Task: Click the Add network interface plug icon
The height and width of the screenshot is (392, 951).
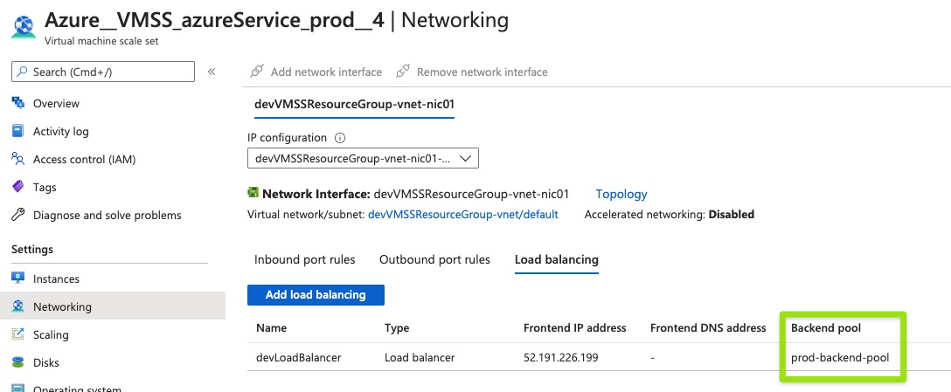Action: coord(257,72)
